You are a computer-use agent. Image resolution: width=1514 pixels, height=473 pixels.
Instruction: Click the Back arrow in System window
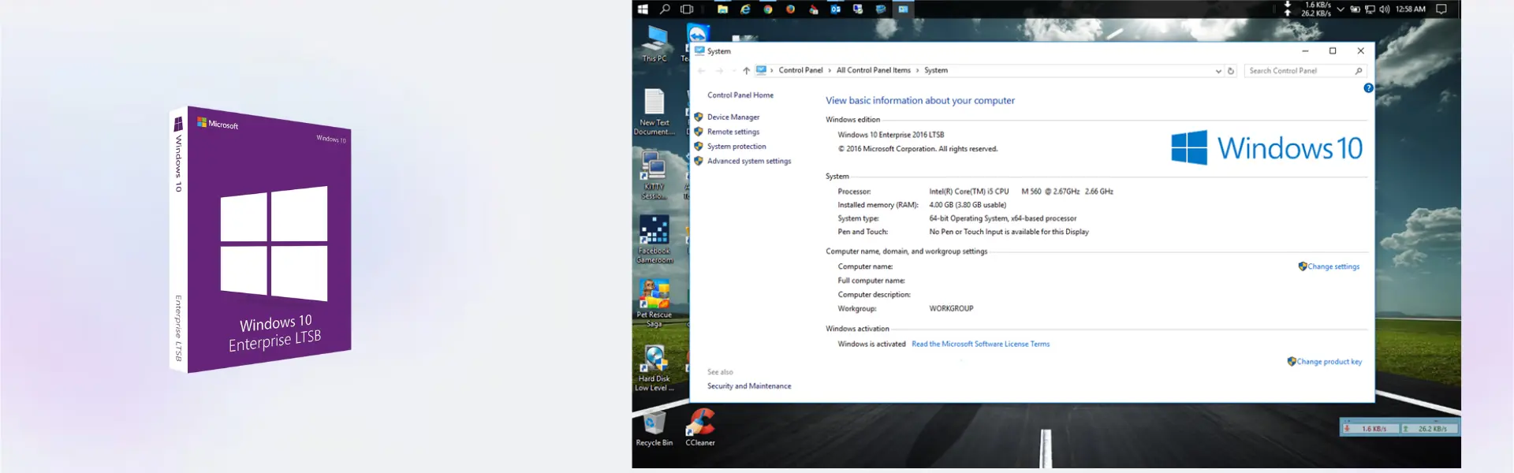701,71
